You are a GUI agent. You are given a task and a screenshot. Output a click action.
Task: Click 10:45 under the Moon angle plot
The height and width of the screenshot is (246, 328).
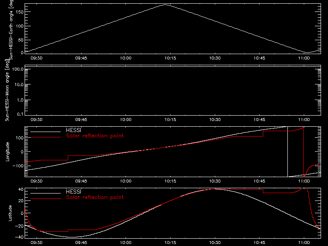click(260, 120)
